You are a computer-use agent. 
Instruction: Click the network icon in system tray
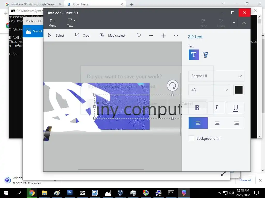tap(225, 193)
